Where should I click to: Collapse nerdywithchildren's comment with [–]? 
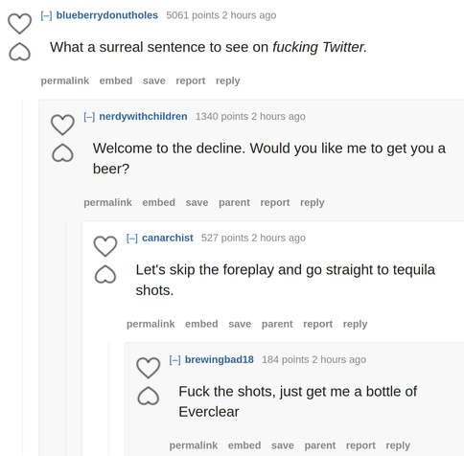89,117
